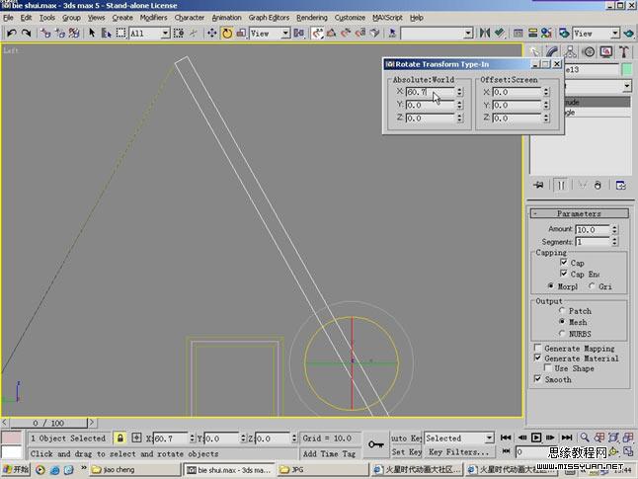The width and height of the screenshot is (638, 479).
Task: Click the Set Keys key icon
Action: [375, 444]
